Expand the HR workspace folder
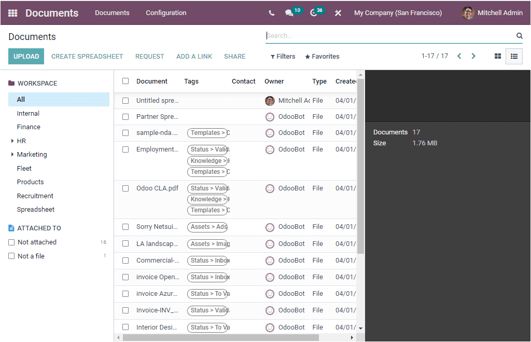Screen dimensions: 531x342 12,141
